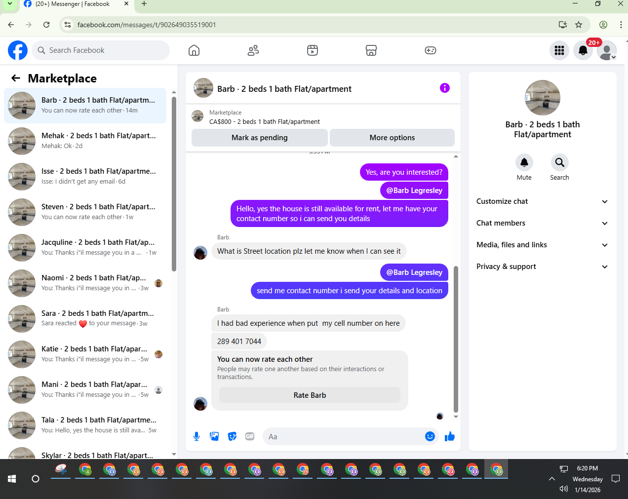The width and height of the screenshot is (628, 499).
Task: Go to the Home feed icon
Action: (x=194, y=50)
